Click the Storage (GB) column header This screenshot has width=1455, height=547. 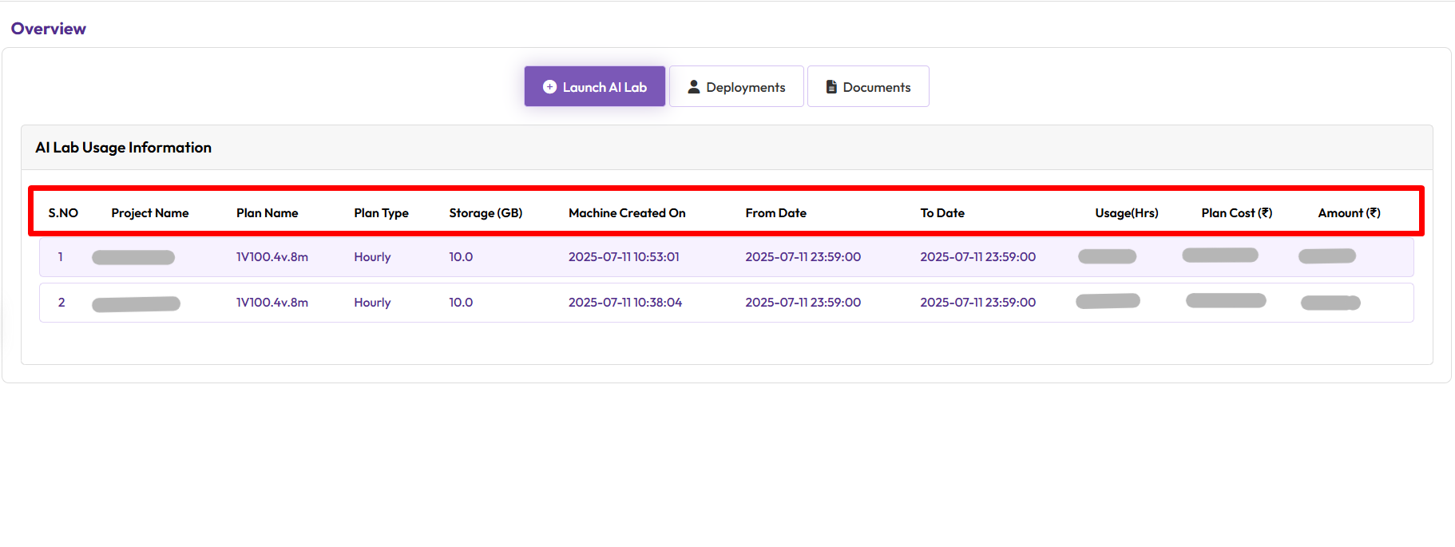486,213
